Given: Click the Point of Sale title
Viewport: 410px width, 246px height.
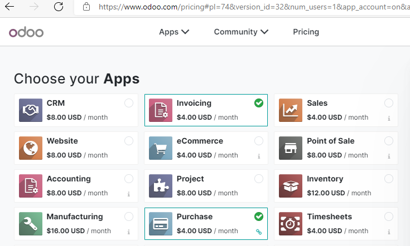Looking at the screenshot, I should 331,141.
